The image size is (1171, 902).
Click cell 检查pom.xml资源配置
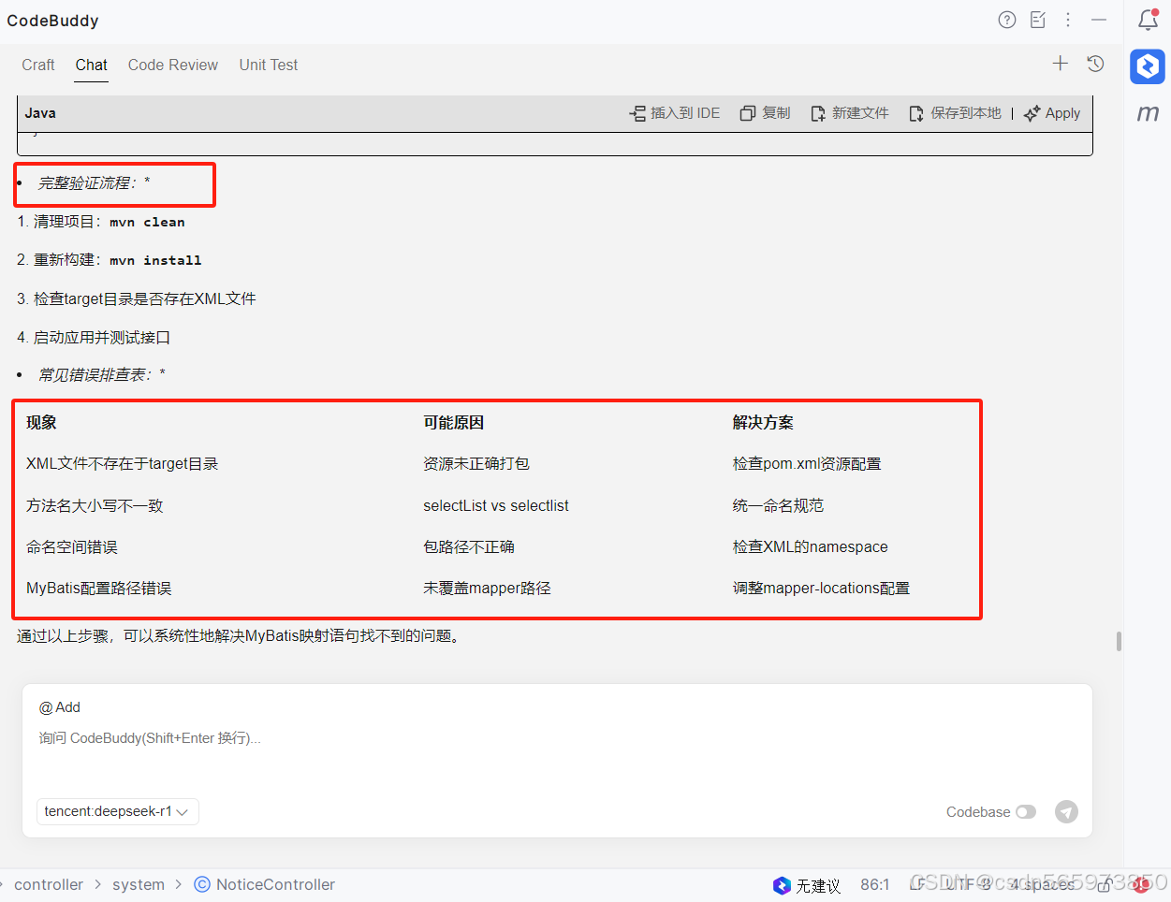coord(807,463)
